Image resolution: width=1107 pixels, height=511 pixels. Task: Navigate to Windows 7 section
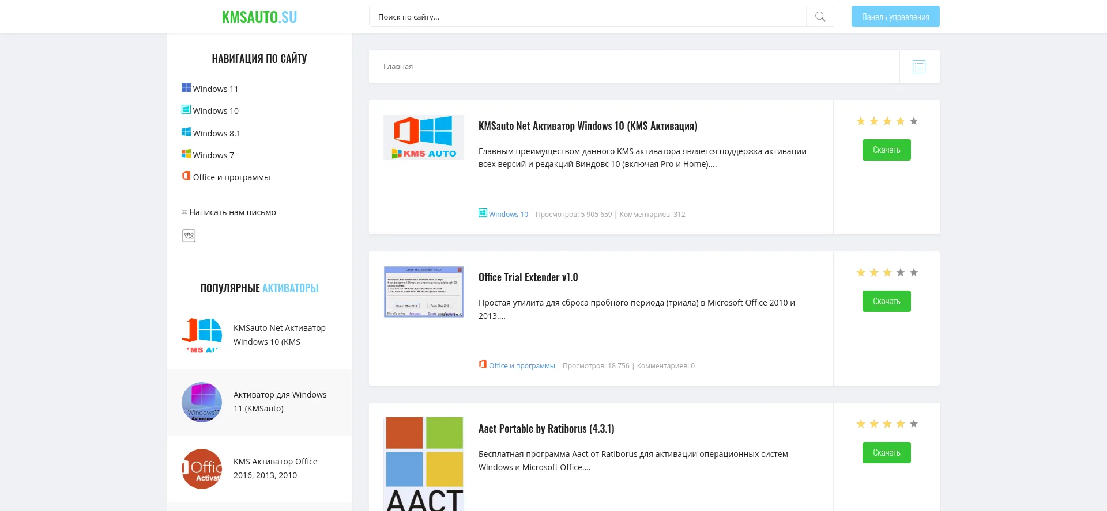213,155
